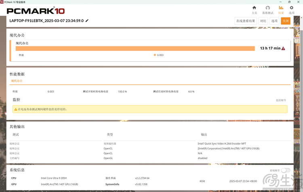Screen dimensions: 303x192
Task: Click the v2.2.2704 64 version value
Action: [x=142, y=178]
